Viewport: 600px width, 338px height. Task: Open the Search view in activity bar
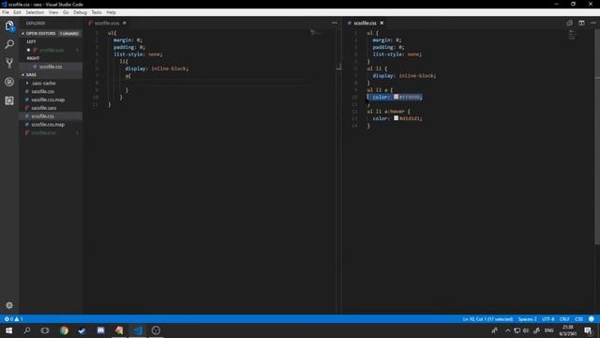9,44
